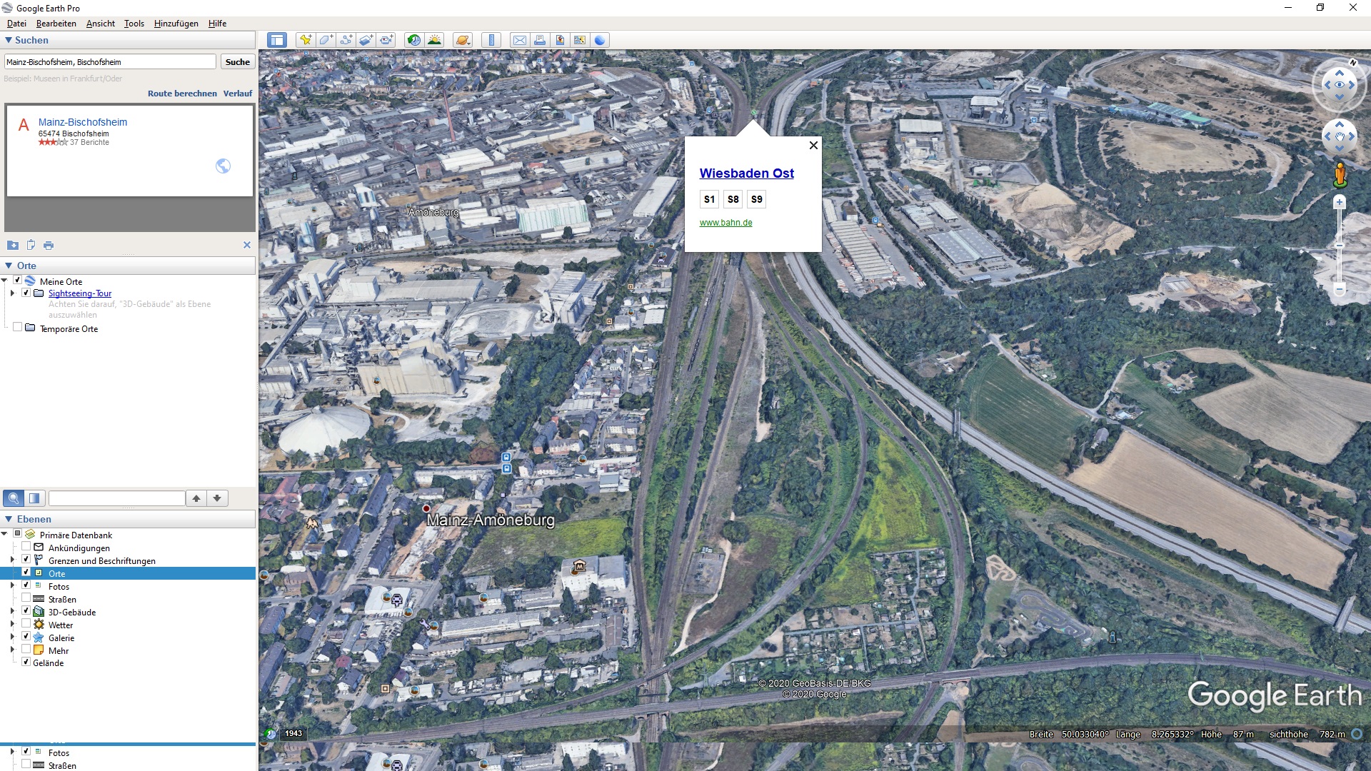
Task: Click the zoom slider plus end
Action: (1340, 203)
